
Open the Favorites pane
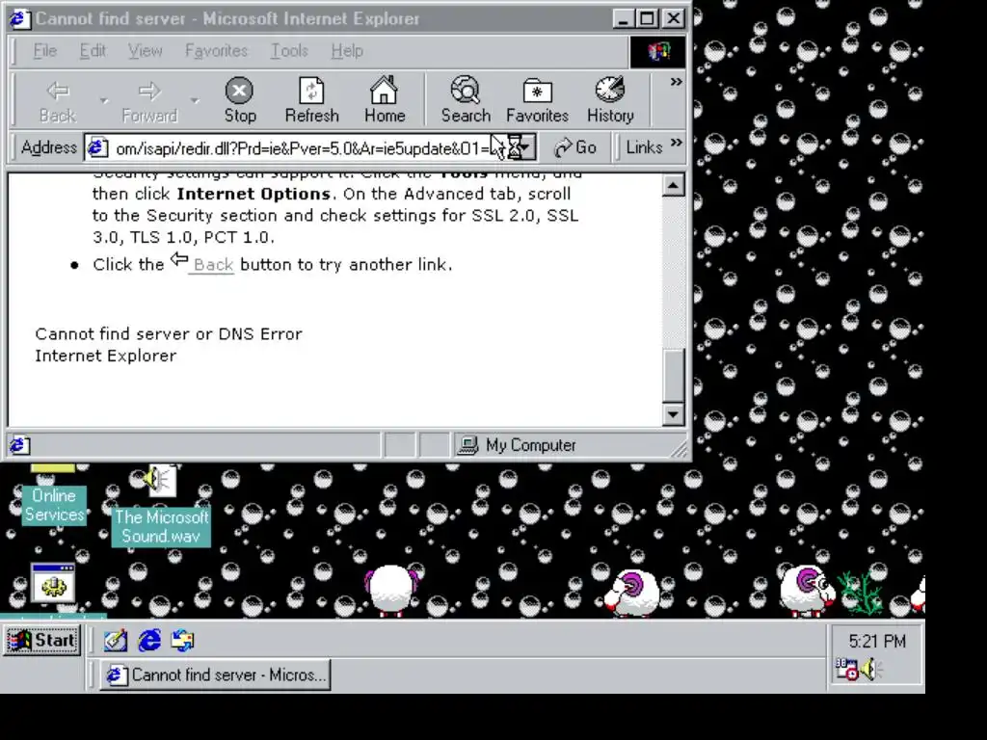pos(537,100)
